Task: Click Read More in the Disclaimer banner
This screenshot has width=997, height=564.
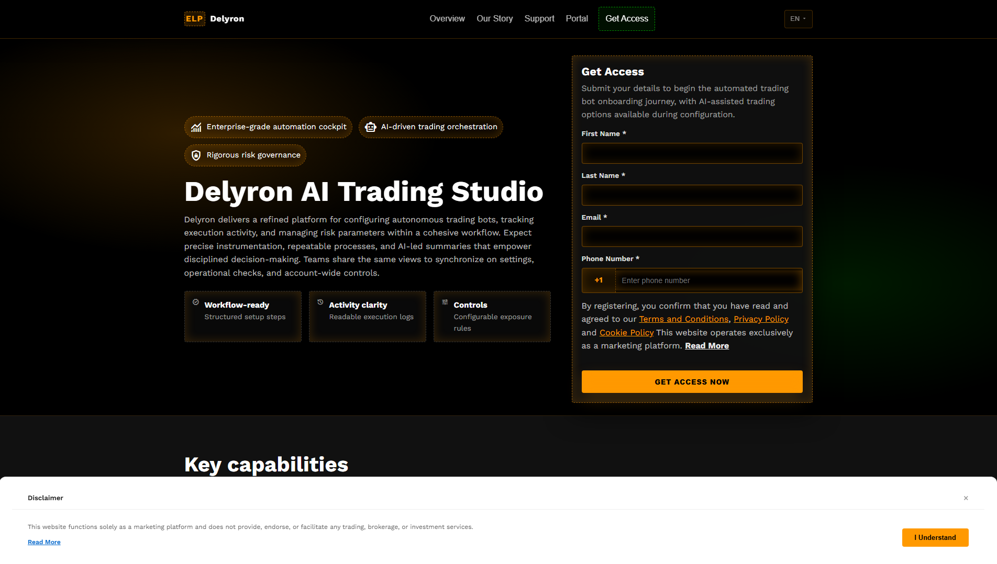Action: click(x=44, y=542)
